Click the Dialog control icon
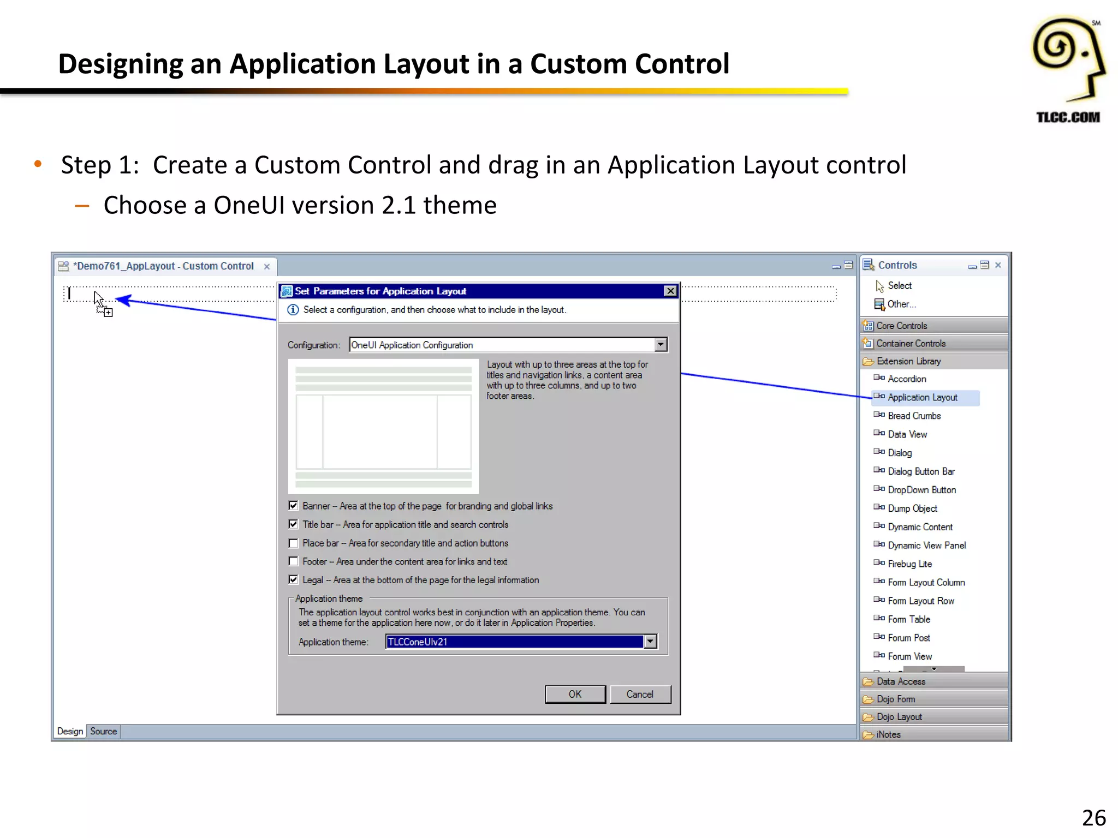Screen dimensions: 1118x838 click(x=879, y=452)
